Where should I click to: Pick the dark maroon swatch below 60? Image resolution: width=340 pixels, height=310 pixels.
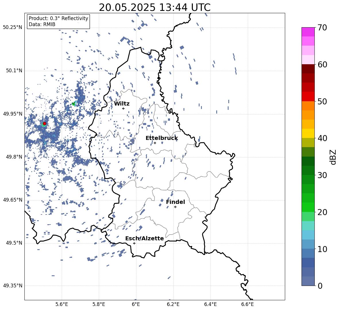tap(308, 69)
